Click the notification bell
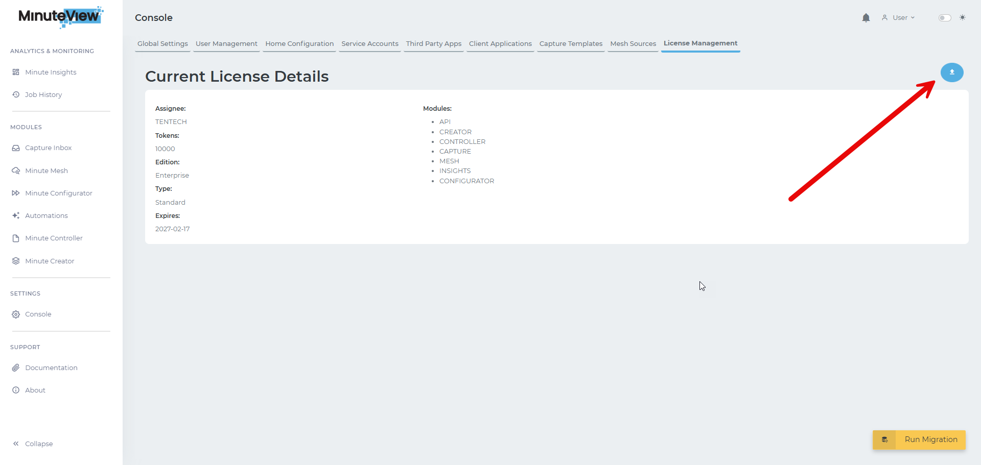The height and width of the screenshot is (465, 981). click(866, 17)
